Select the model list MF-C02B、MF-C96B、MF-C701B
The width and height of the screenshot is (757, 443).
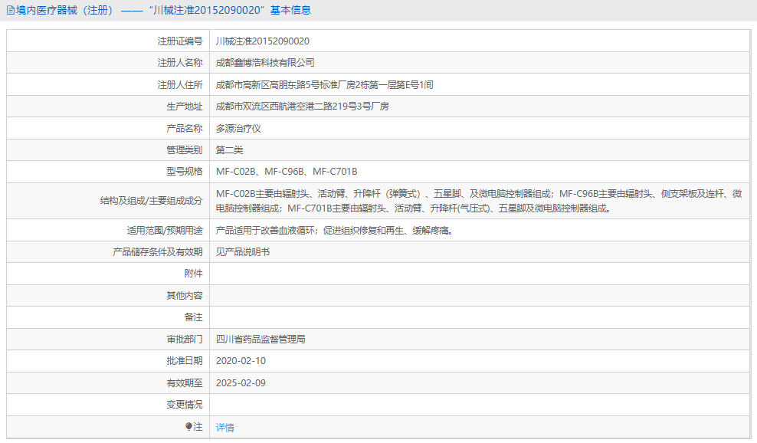click(287, 172)
